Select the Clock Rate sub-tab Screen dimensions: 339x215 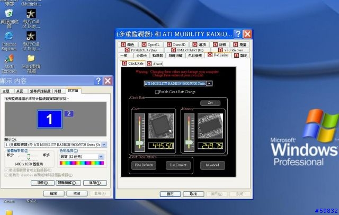tap(133, 64)
